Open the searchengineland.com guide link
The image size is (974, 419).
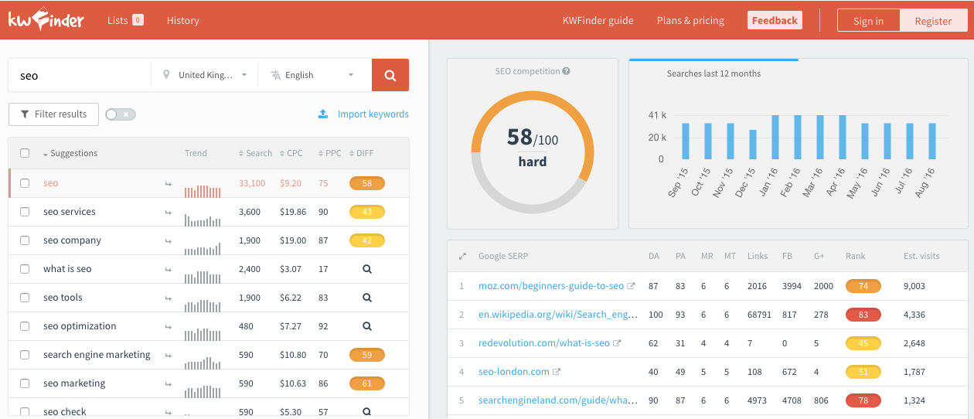(558, 400)
